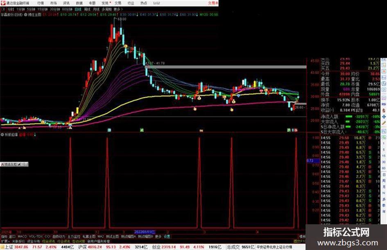Open the 热点 menu
The image size is (387, 250).
tap(144, 3)
